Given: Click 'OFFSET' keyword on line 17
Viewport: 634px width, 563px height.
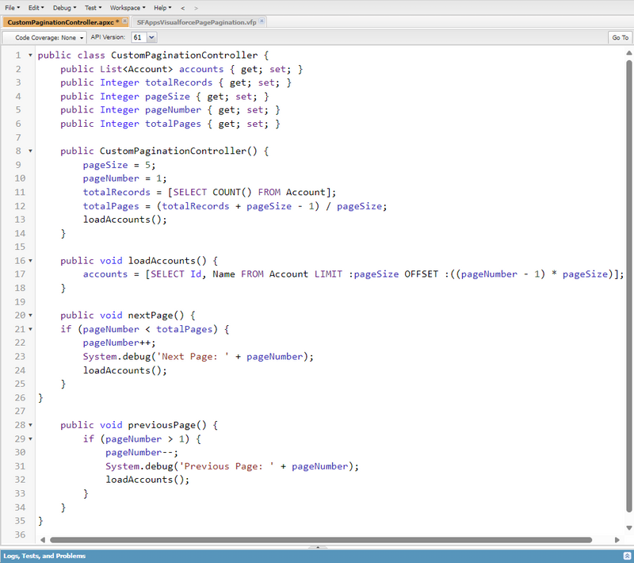Looking at the screenshot, I should tap(422, 274).
